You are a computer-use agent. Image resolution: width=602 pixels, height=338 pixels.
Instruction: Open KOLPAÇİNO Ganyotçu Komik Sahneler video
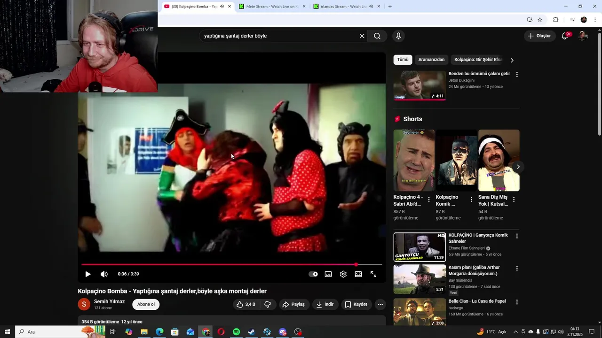[x=420, y=247]
